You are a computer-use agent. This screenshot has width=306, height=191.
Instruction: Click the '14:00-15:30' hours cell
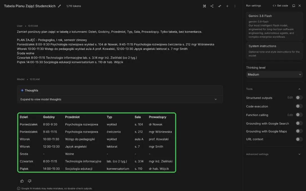pyautogui.click(x=51, y=169)
